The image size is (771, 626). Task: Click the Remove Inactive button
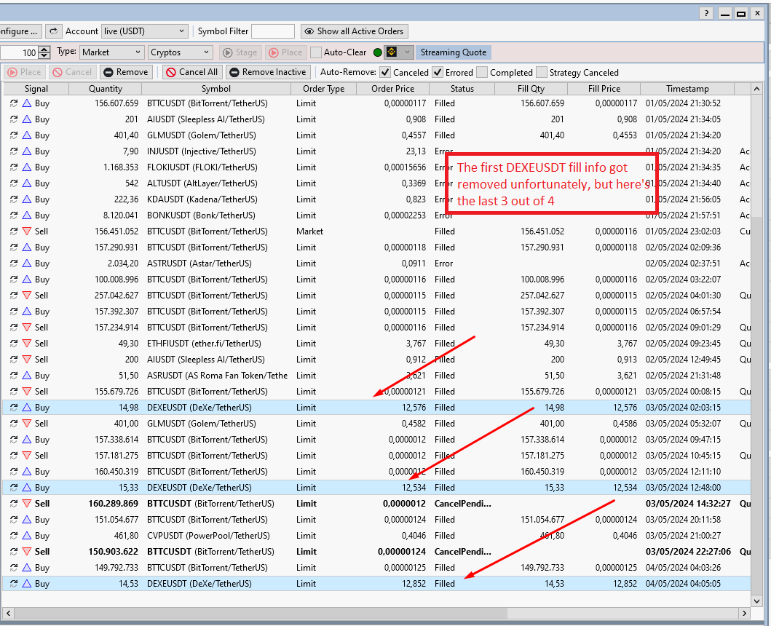click(268, 72)
